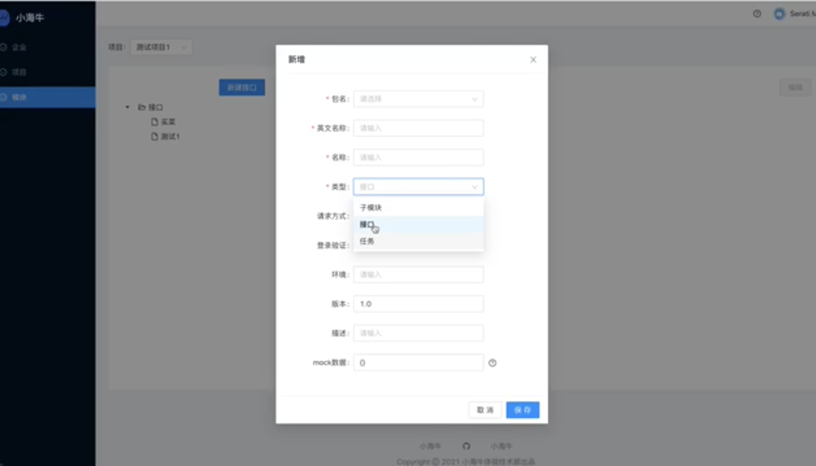
Task: Open the 包名 select dropdown
Action: click(x=419, y=99)
